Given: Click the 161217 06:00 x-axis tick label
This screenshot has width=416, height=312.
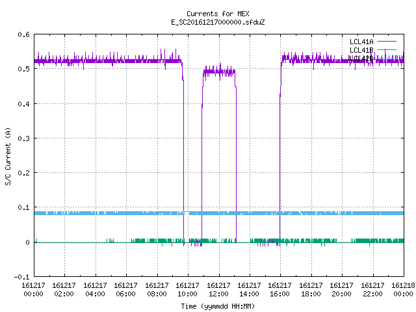Looking at the screenshot, I should tap(125, 290).
